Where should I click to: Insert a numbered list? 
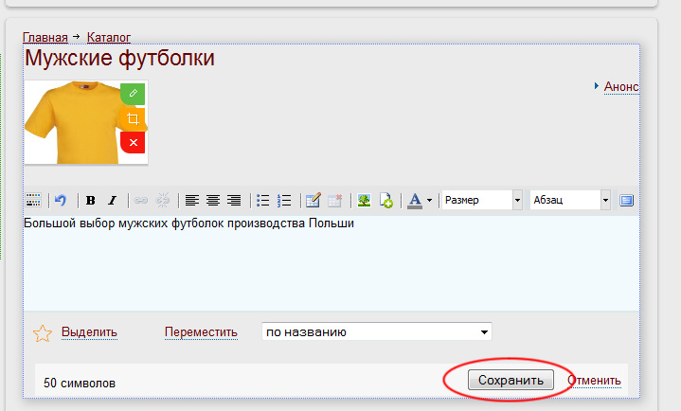(283, 200)
